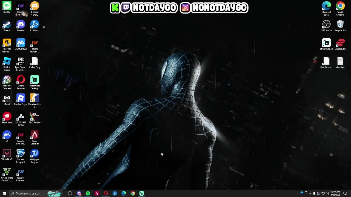Viewport: 351px width, 197px height.
Task: Click the microphone tray icon
Action: pyautogui.click(x=314, y=193)
